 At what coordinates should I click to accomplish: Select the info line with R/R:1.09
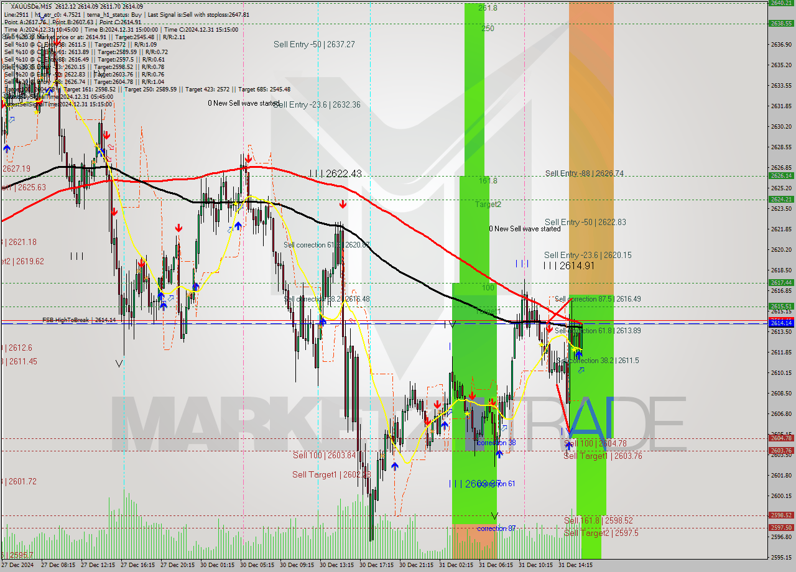point(80,44)
